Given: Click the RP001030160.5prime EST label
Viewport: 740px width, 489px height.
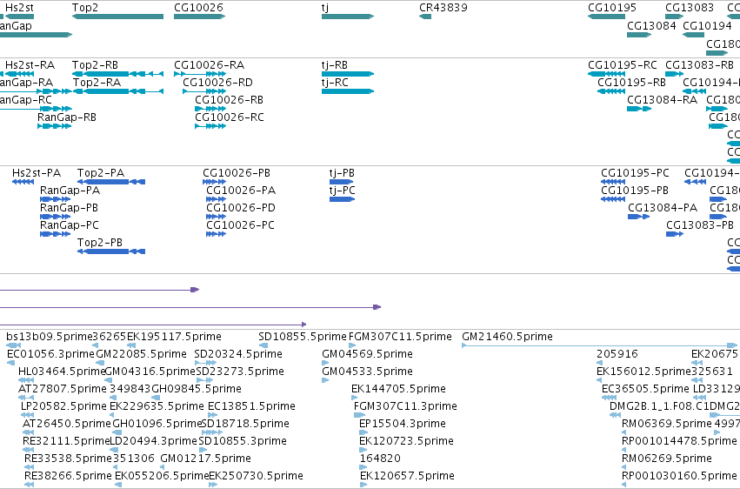Looking at the screenshot, I should tap(679, 476).
